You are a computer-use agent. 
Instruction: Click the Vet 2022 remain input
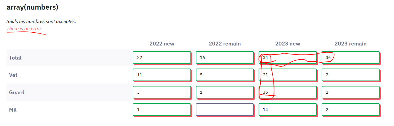click(225, 75)
